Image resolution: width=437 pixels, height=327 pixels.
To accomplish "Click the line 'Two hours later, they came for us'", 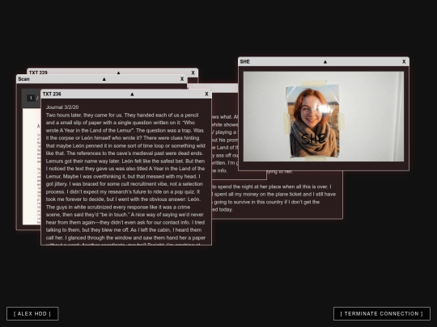I will 84,115.
